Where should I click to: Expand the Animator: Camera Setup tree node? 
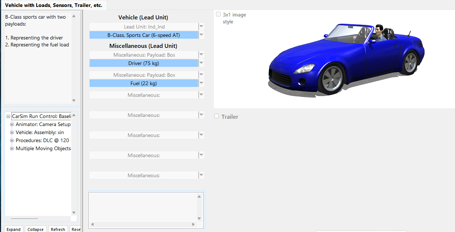12,125
